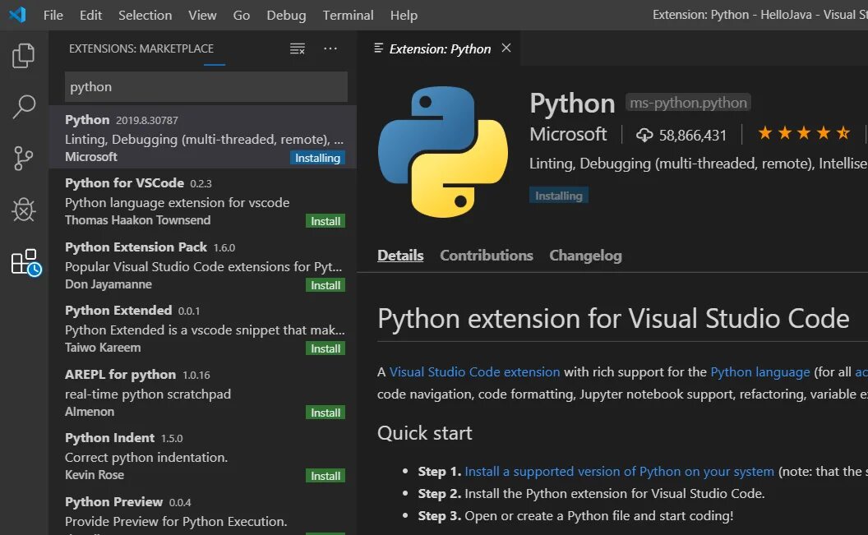This screenshot has height=535, width=868.
Task: Open the Search view in activity bar
Action: (x=24, y=106)
